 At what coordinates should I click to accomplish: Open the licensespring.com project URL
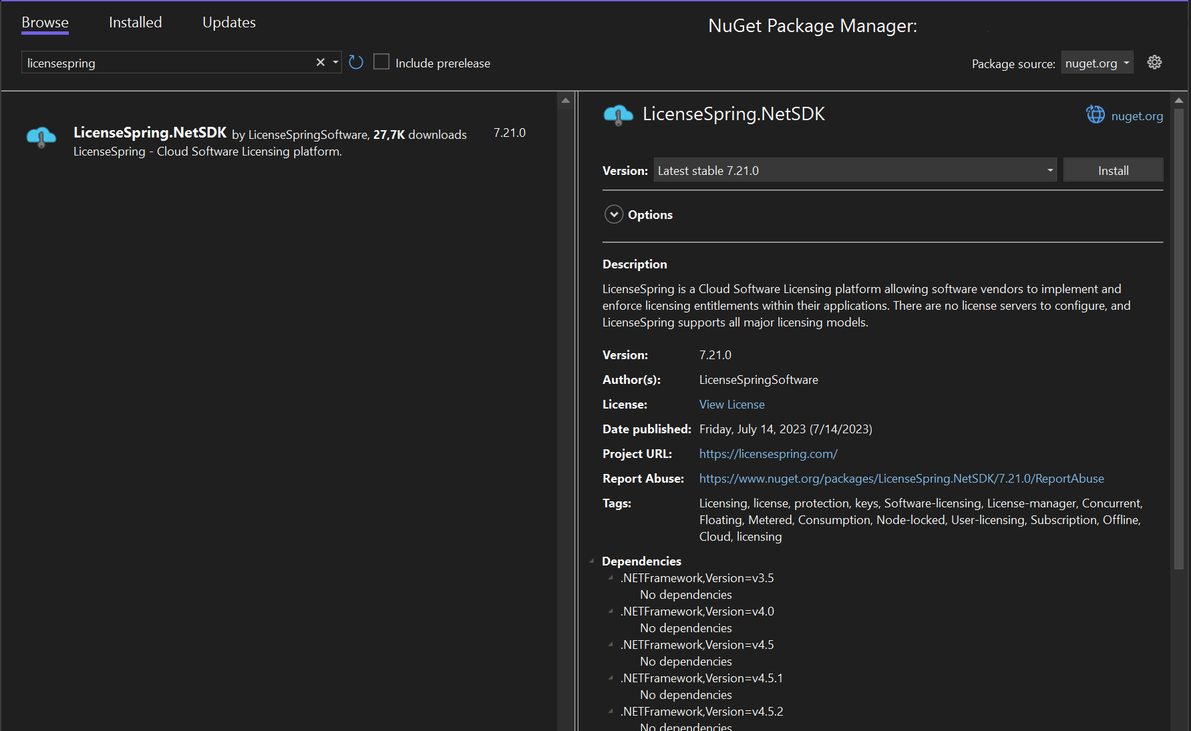768,454
